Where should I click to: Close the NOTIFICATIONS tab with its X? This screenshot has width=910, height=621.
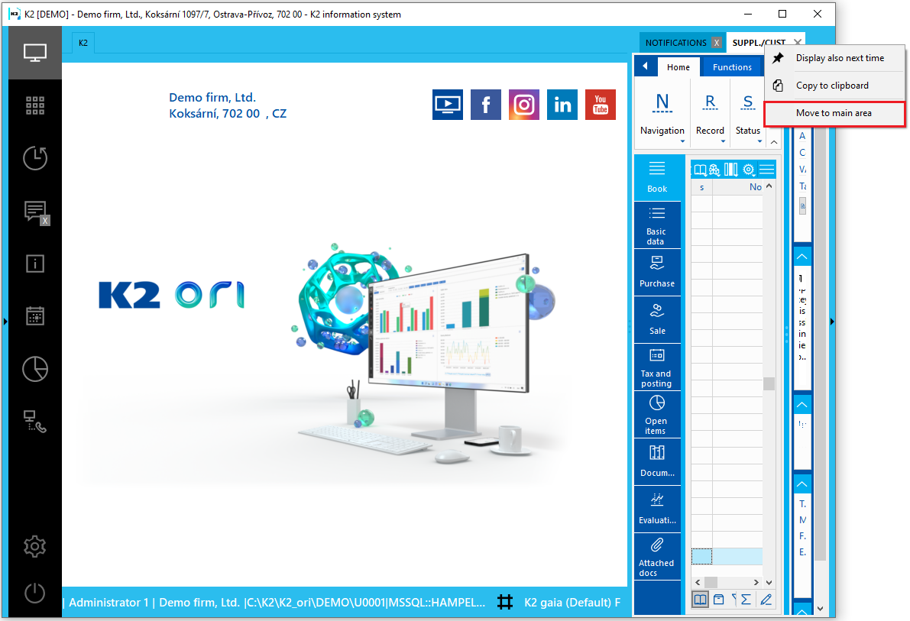pos(717,43)
